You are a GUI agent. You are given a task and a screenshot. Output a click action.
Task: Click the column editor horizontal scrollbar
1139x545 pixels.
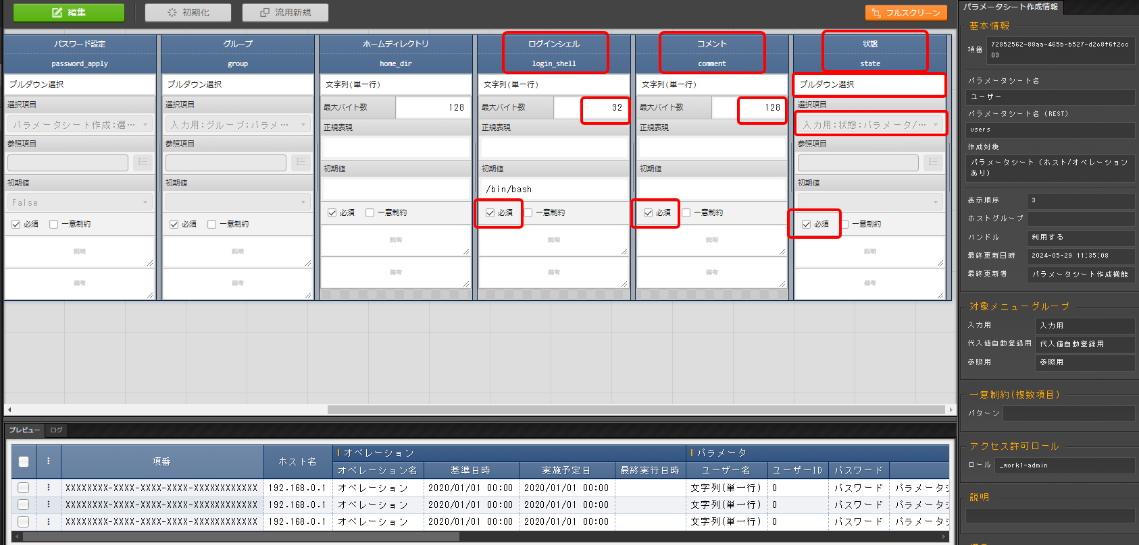636,409
